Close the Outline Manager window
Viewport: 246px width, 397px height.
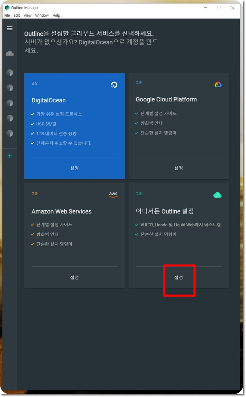(233, 8)
